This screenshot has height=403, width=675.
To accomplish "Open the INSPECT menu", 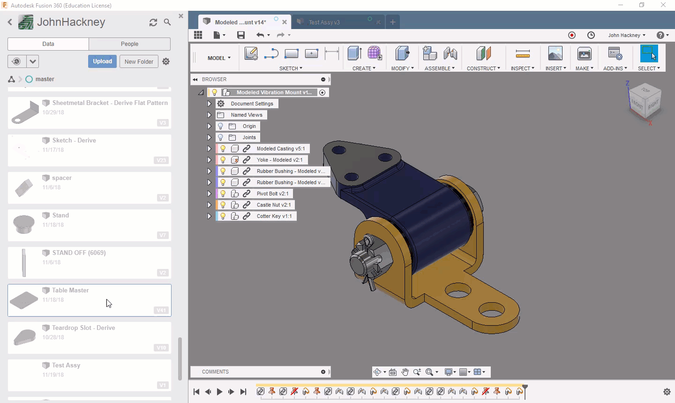I will [523, 68].
